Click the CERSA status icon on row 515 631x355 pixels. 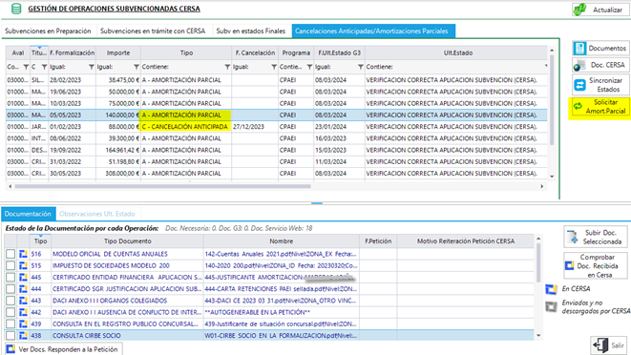click(x=23, y=265)
